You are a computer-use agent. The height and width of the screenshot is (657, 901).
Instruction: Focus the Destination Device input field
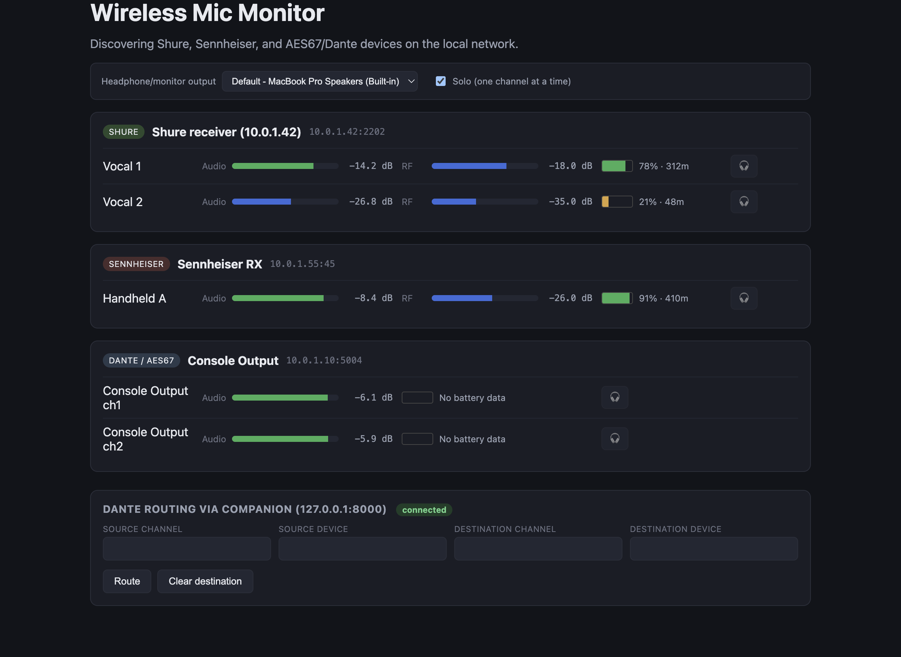pyautogui.click(x=714, y=549)
